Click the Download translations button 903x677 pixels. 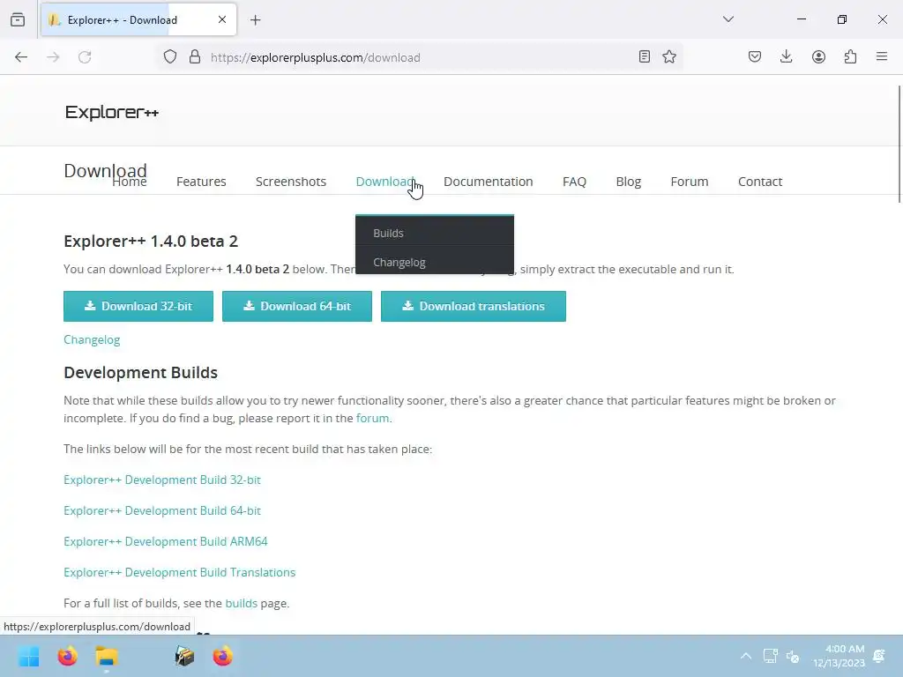(474, 306)
